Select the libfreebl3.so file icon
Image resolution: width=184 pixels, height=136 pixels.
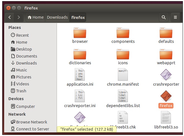click(166, 117)
